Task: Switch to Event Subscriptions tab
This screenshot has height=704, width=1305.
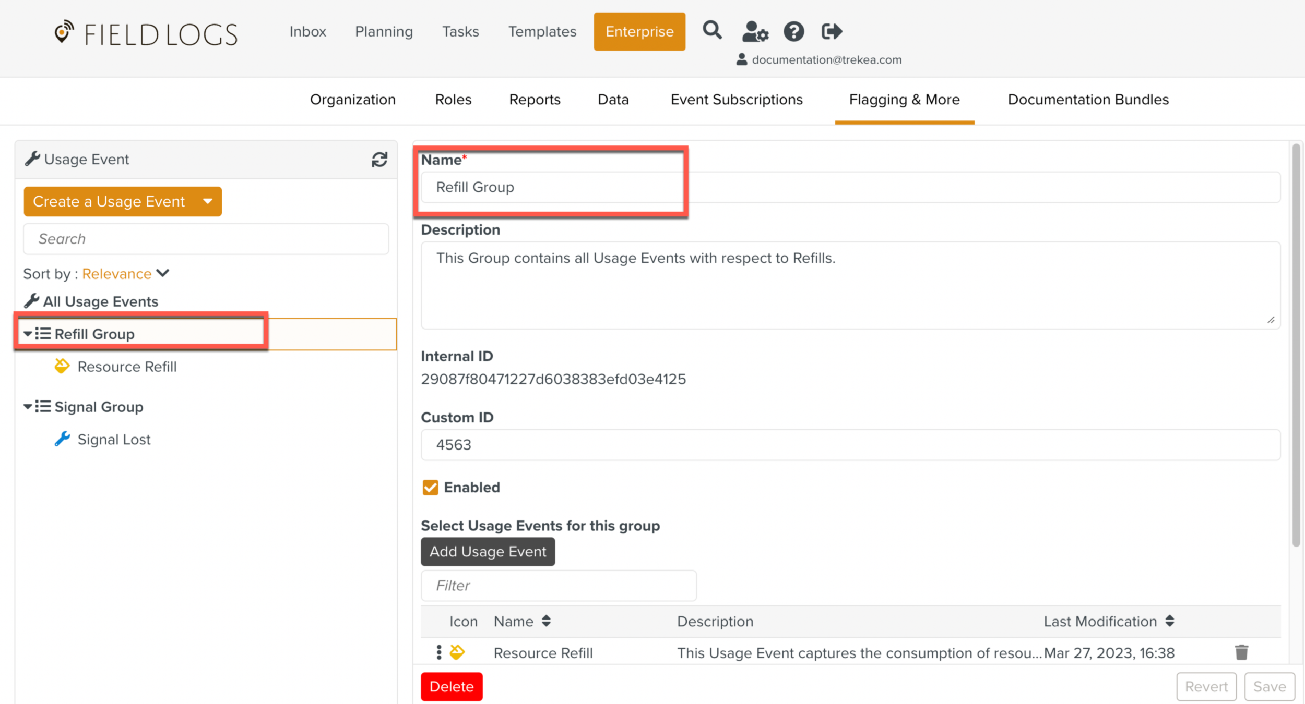Action: pos(736,100)
